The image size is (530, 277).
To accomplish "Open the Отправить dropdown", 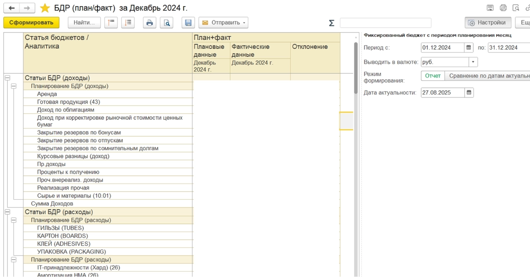I will pyautogui.click(x=223, y=23).
